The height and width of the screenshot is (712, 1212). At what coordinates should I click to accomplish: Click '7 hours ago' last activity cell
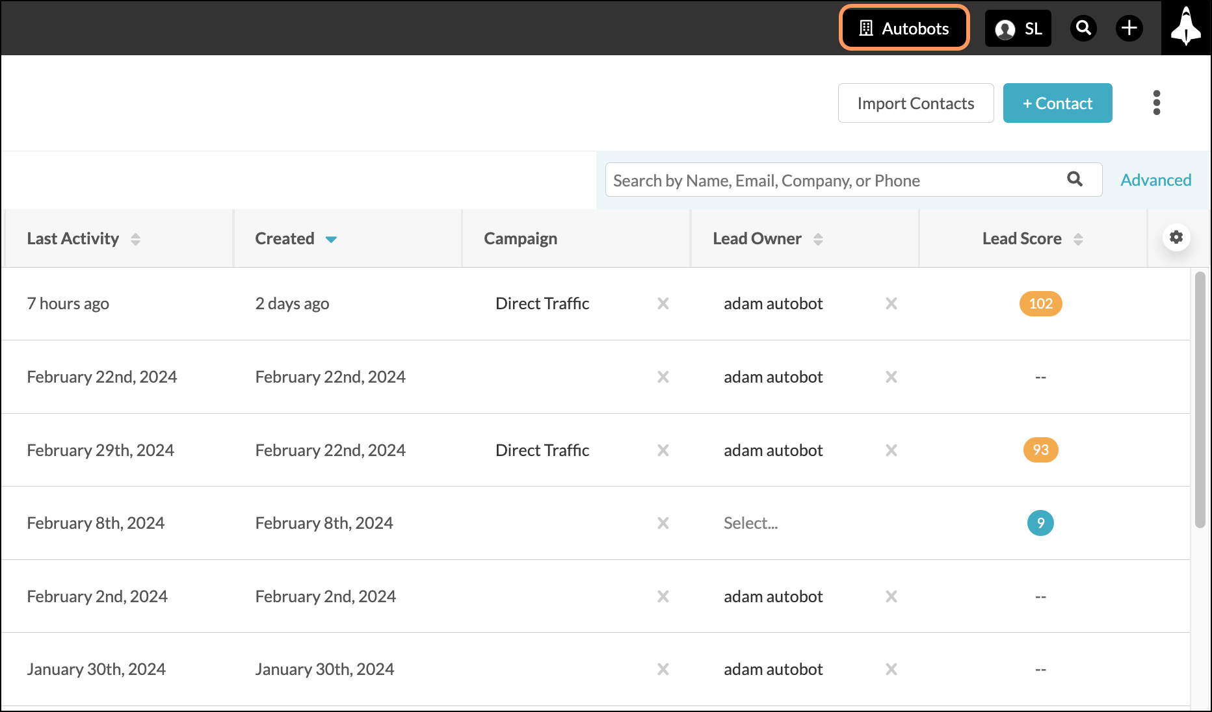(68, 303)
